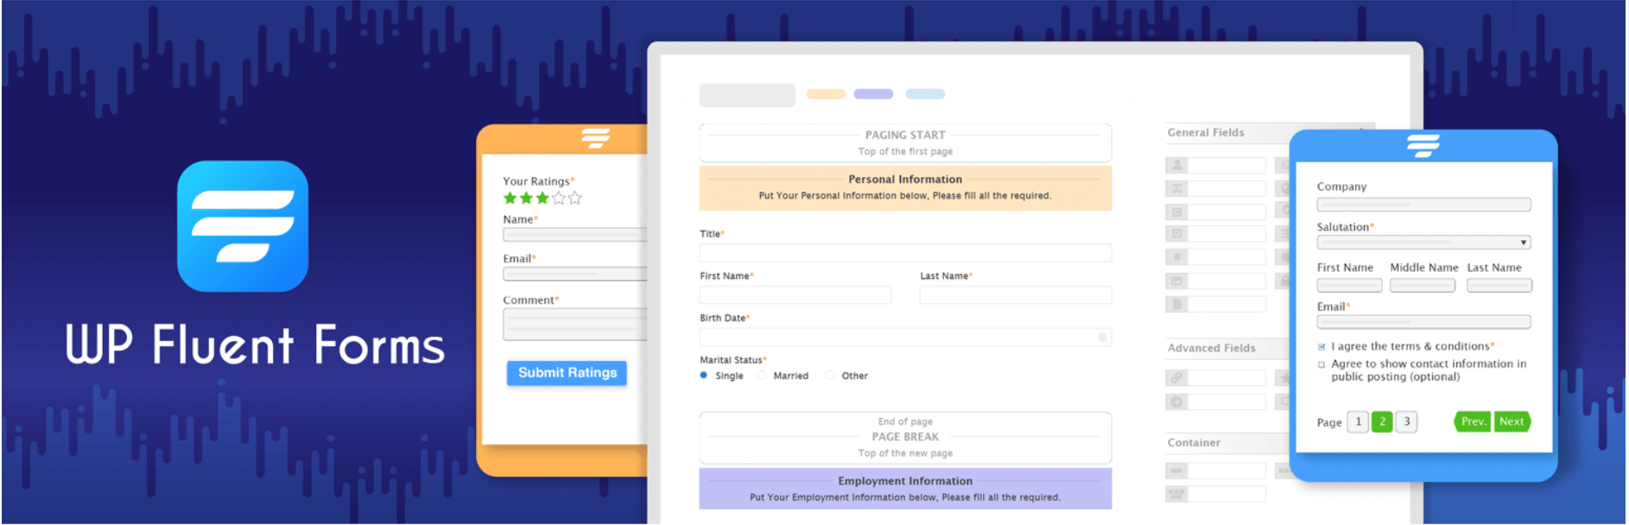The height and width of the screenshot is (525, 1629).
Task: Click the First Name field on blue card
Action: [1349, 286]
